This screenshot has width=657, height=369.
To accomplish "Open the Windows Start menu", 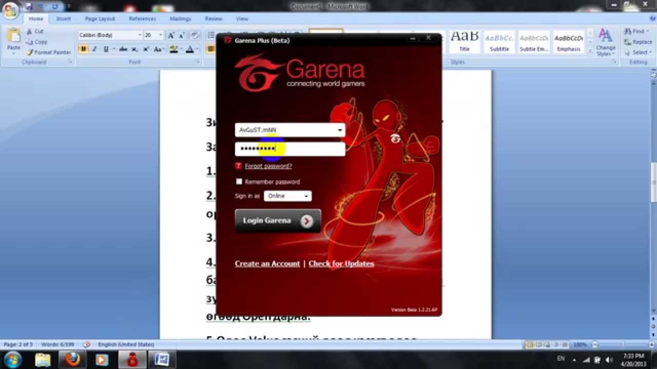I will tap(12, 359).
